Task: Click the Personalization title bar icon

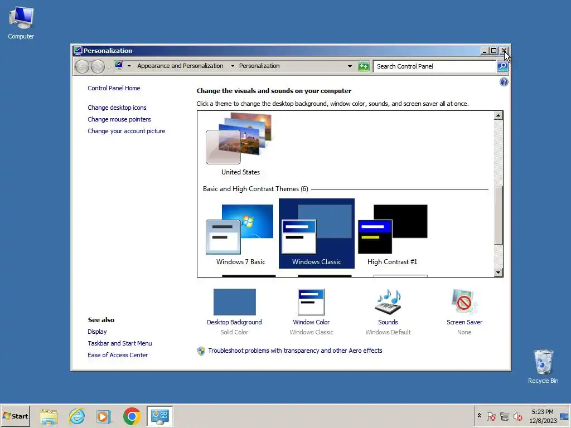Action: coord(78,50)
